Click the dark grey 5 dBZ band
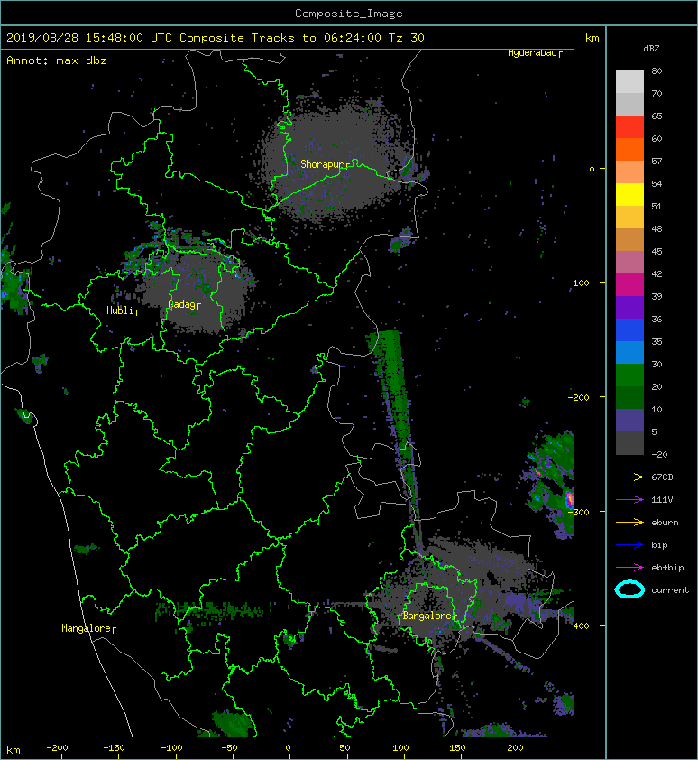The height and width of the screenshot is (760, 698). tap(629, 442)
